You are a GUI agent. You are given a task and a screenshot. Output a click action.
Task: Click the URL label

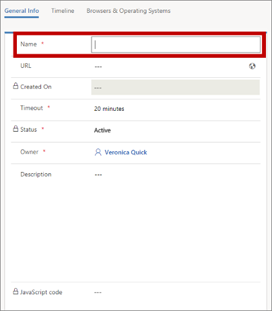click(x=26, y=66)
